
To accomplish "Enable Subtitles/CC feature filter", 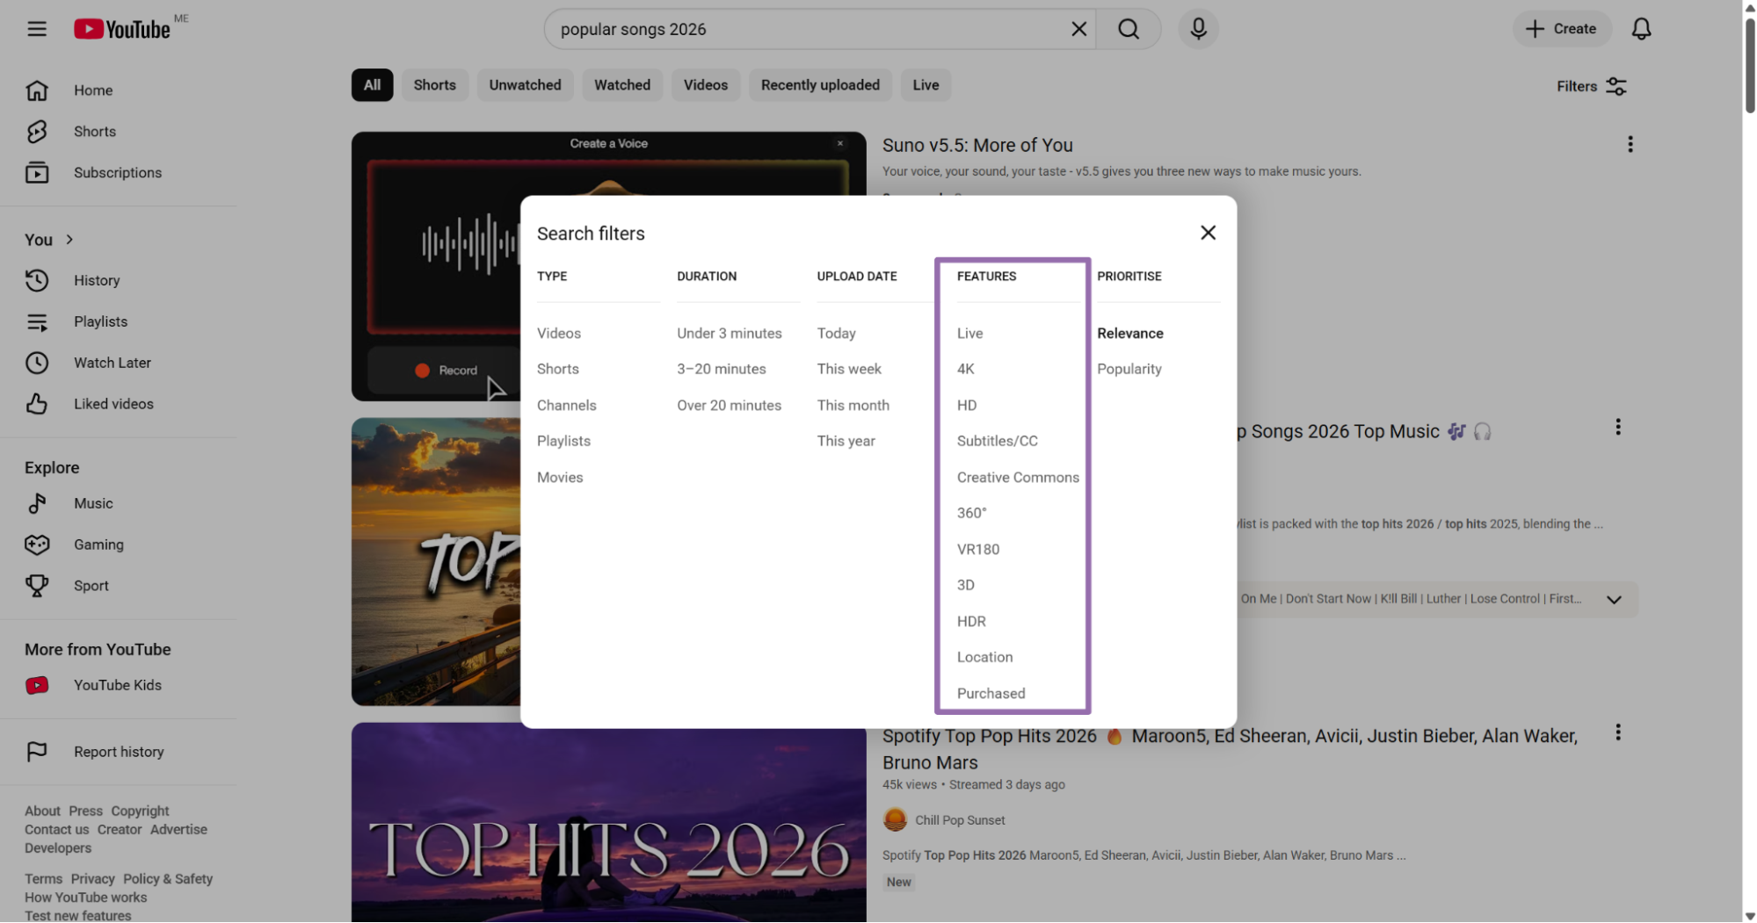I will click(x=997, y=442).
